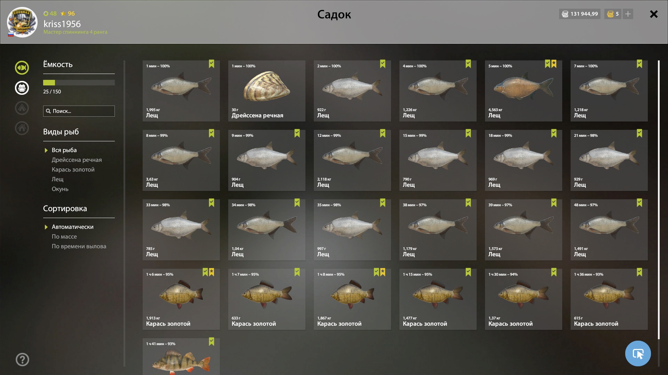
Task: Click the Поиск search field
Action: tap(79, 111)
